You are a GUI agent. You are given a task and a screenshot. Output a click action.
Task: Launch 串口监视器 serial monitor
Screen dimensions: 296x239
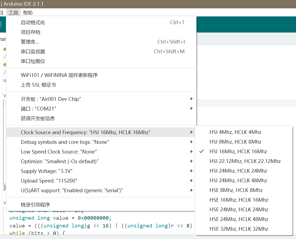[x=101, y=52]
